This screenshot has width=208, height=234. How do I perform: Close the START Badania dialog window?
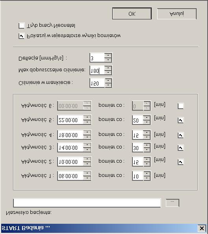click(202, 228)
